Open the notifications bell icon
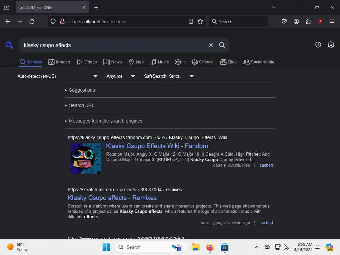Screen dimensions: 340x255 (x=317, y=247)
